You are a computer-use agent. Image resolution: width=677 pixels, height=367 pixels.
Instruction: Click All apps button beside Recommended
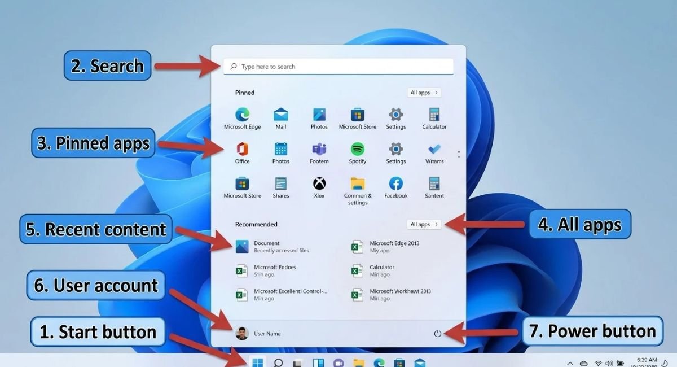424,224
